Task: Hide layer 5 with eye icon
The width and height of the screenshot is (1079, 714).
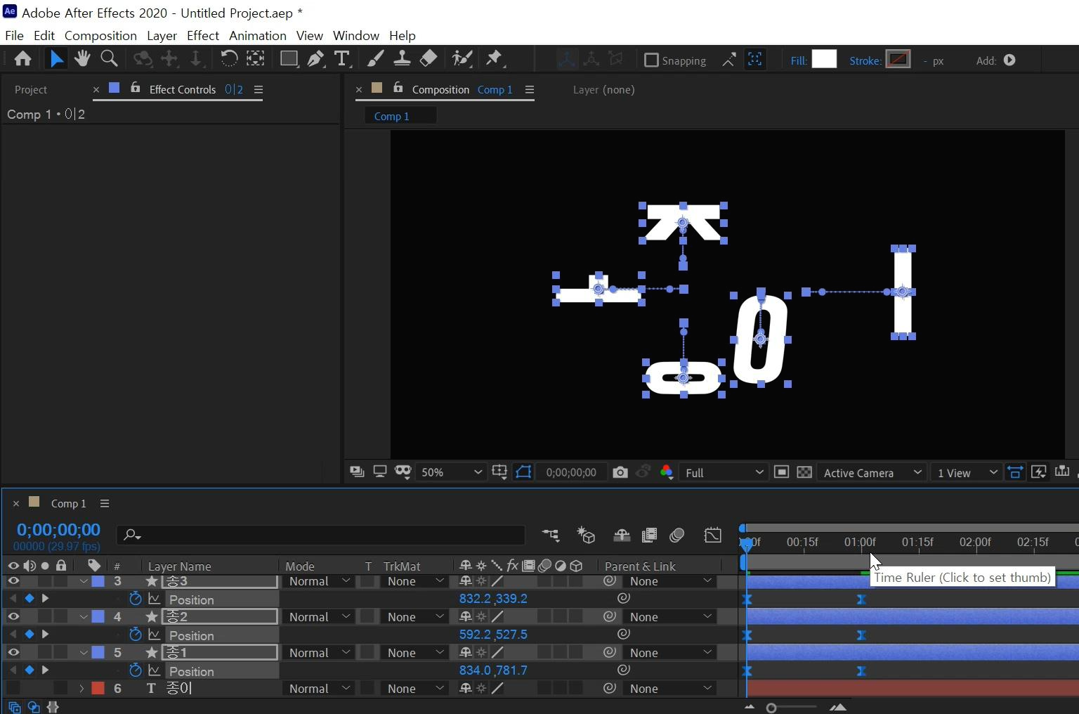Action: (x=13, y=652)
